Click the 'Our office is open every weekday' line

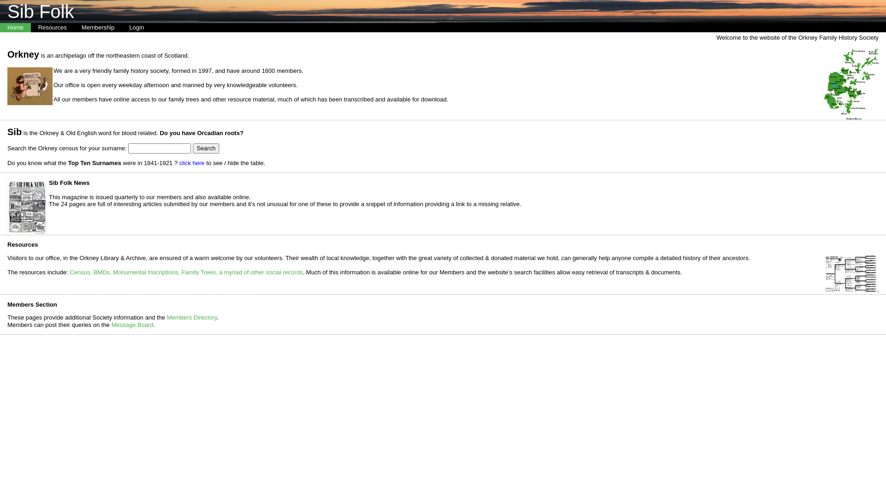[x=175, y=85]
